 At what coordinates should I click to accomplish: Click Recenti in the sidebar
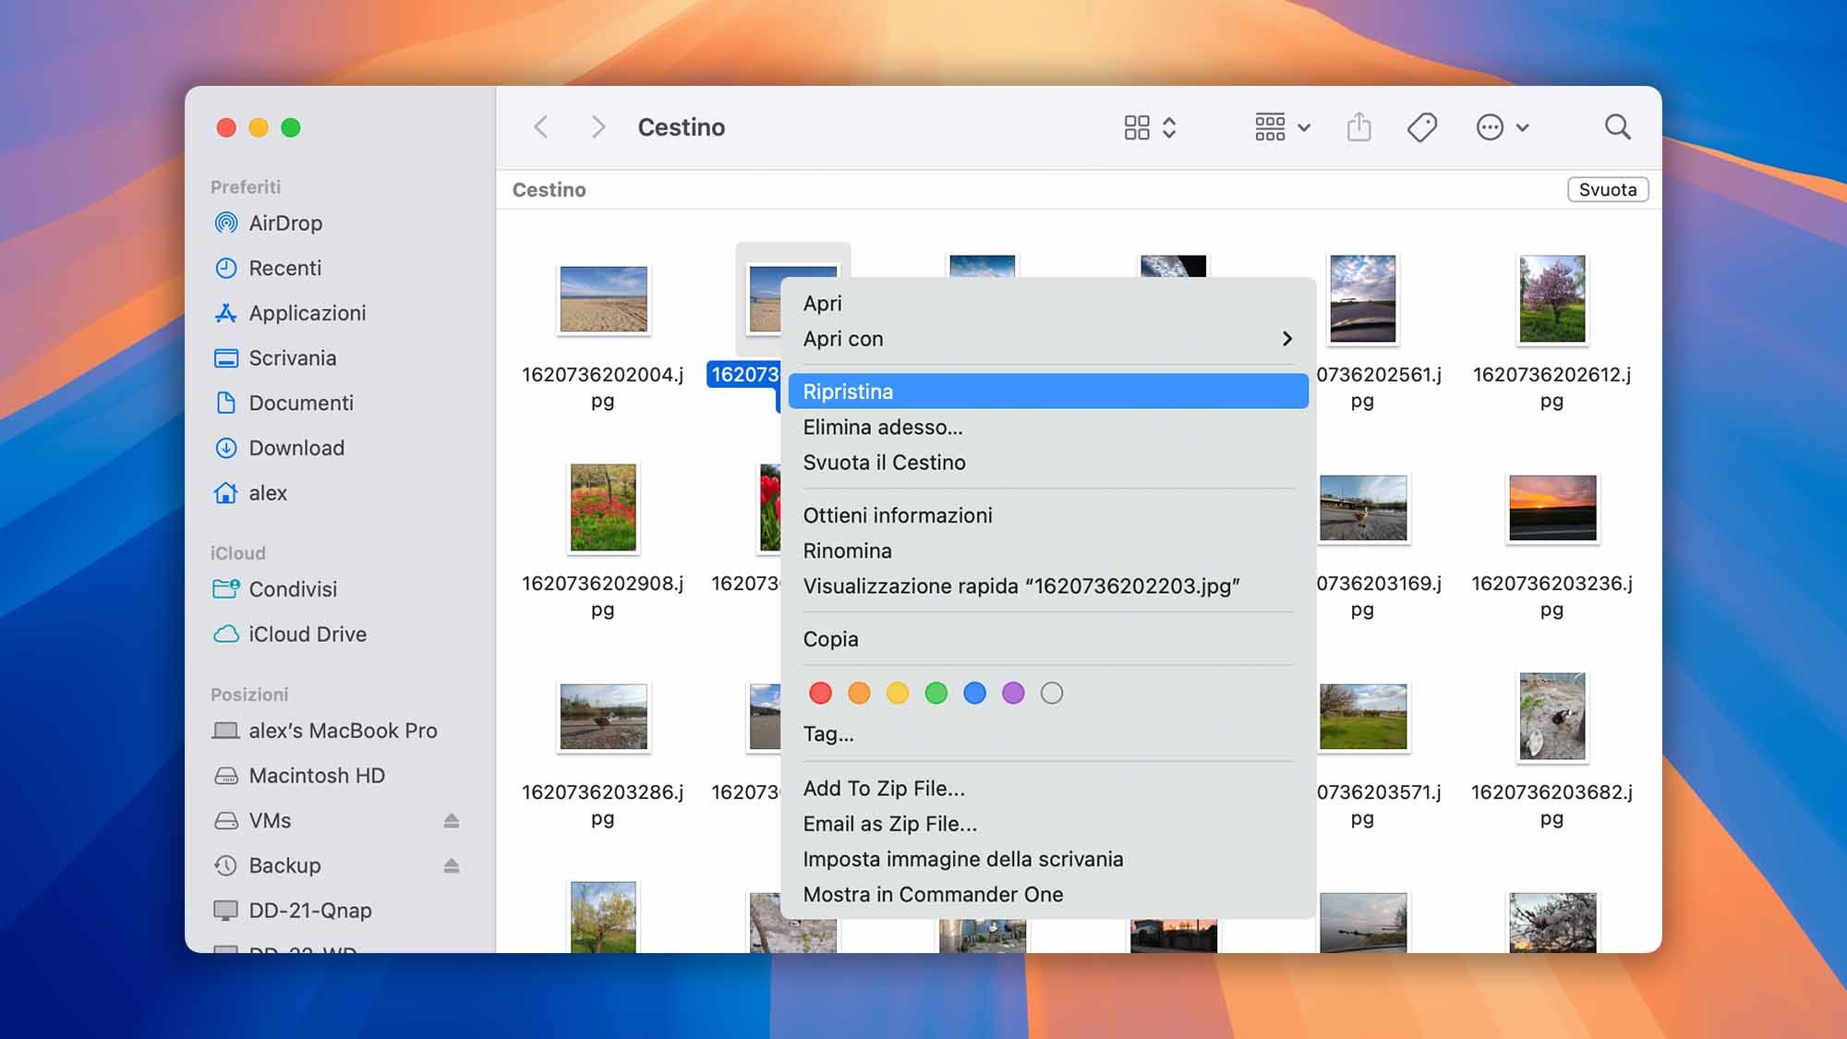click(x=284, y=268)
